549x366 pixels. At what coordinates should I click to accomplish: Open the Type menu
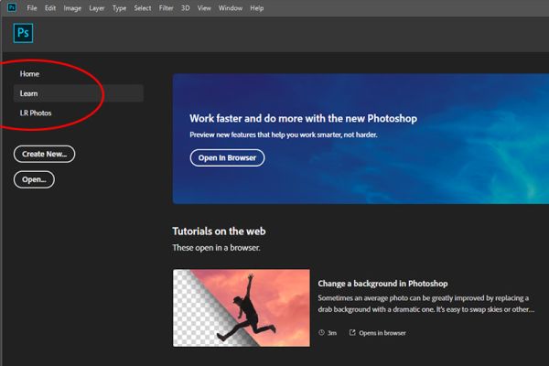119,8
